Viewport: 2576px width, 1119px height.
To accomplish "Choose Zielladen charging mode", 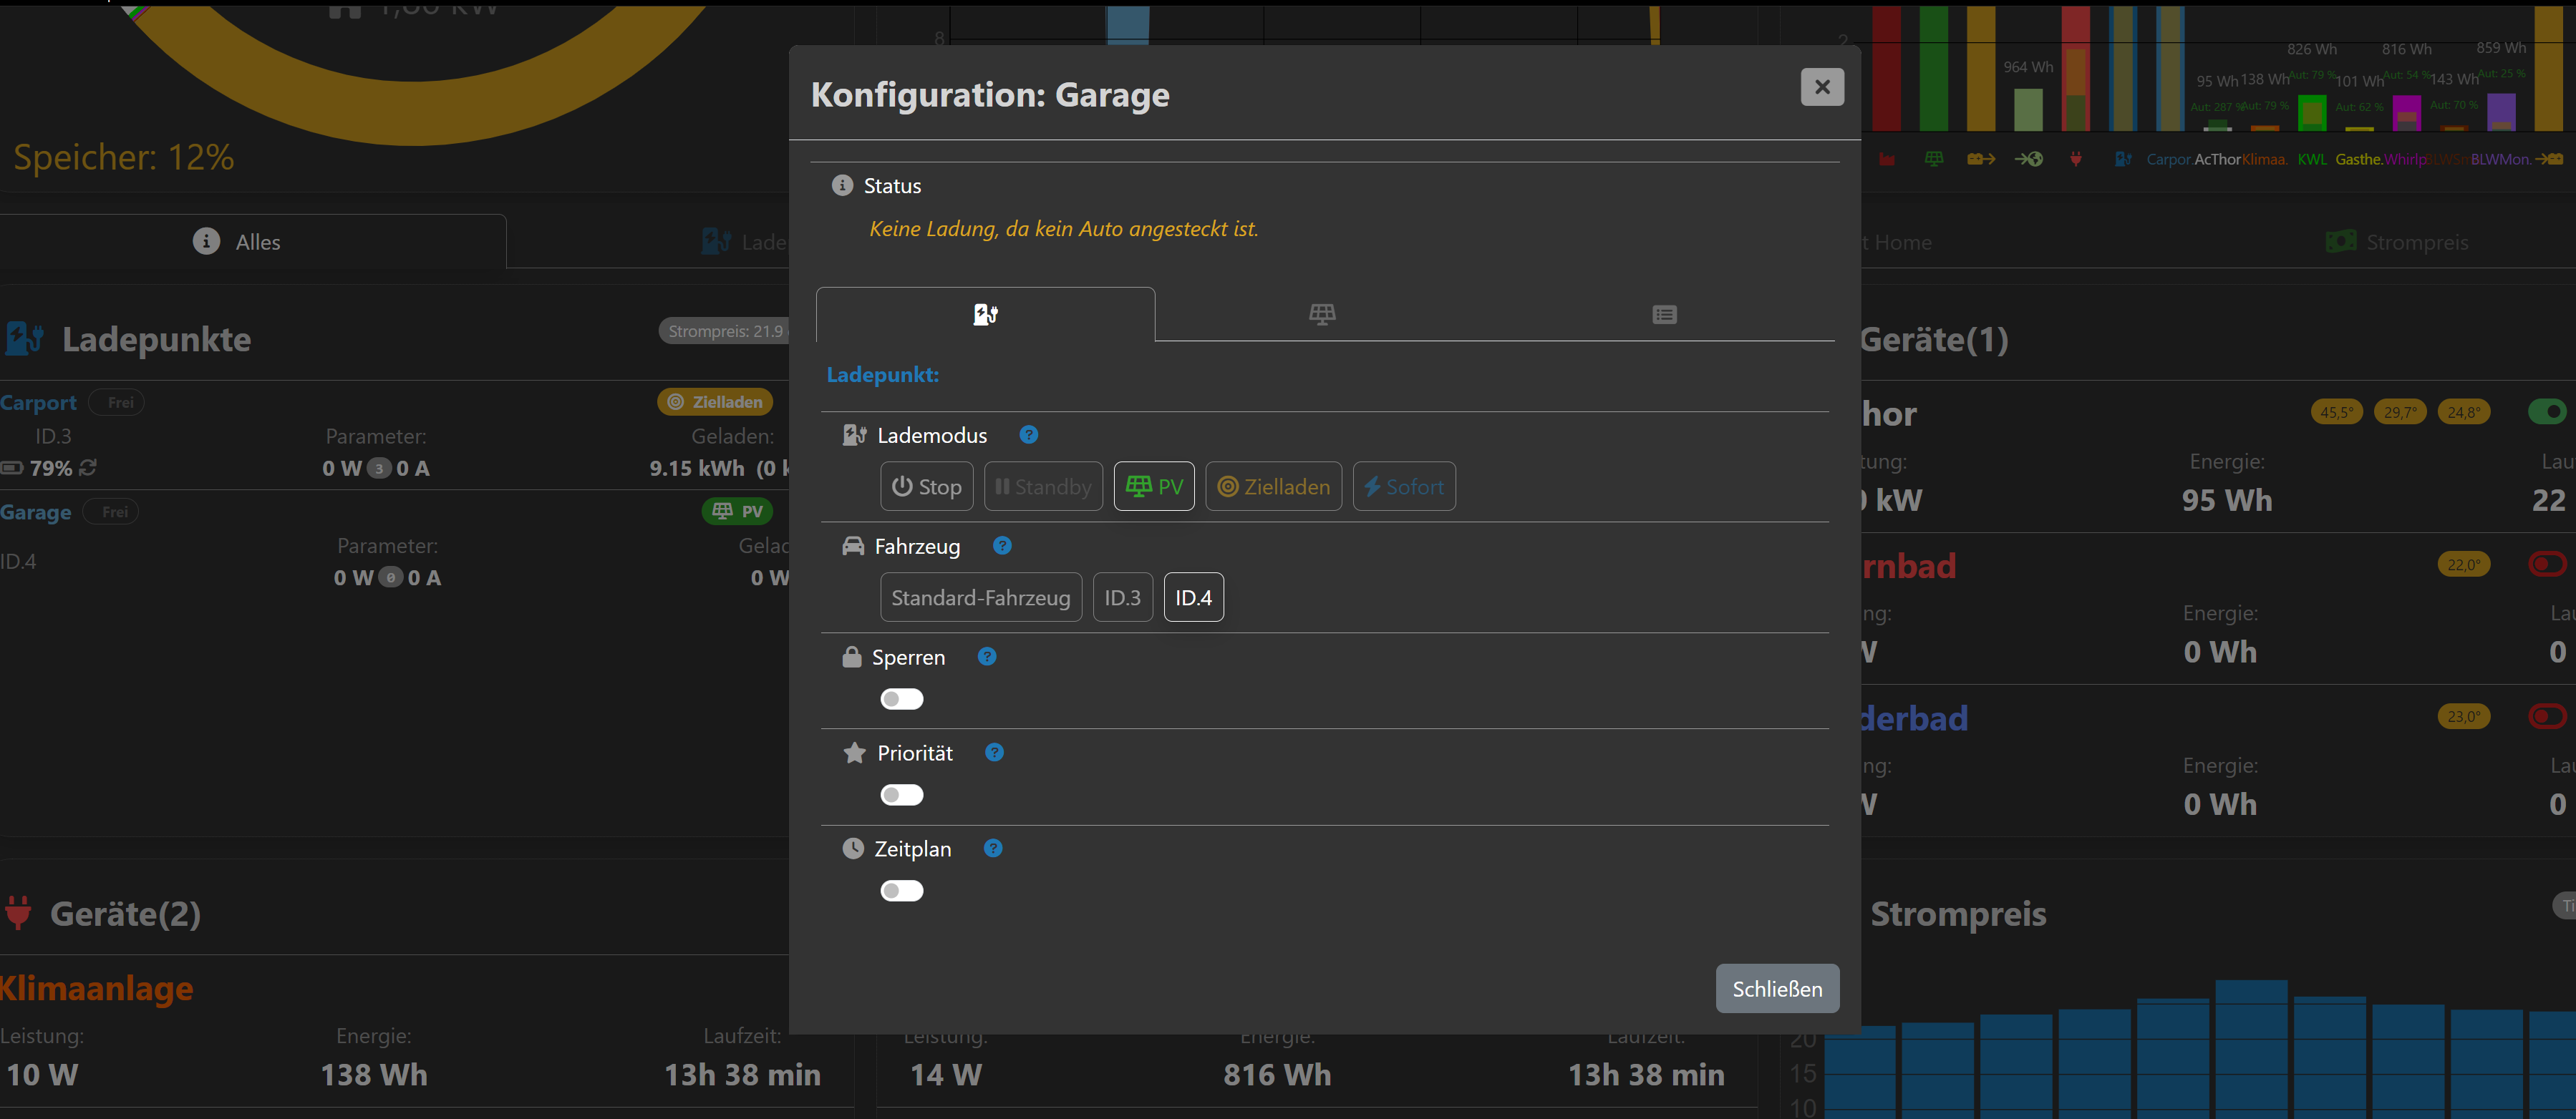I will [1273, 487].
